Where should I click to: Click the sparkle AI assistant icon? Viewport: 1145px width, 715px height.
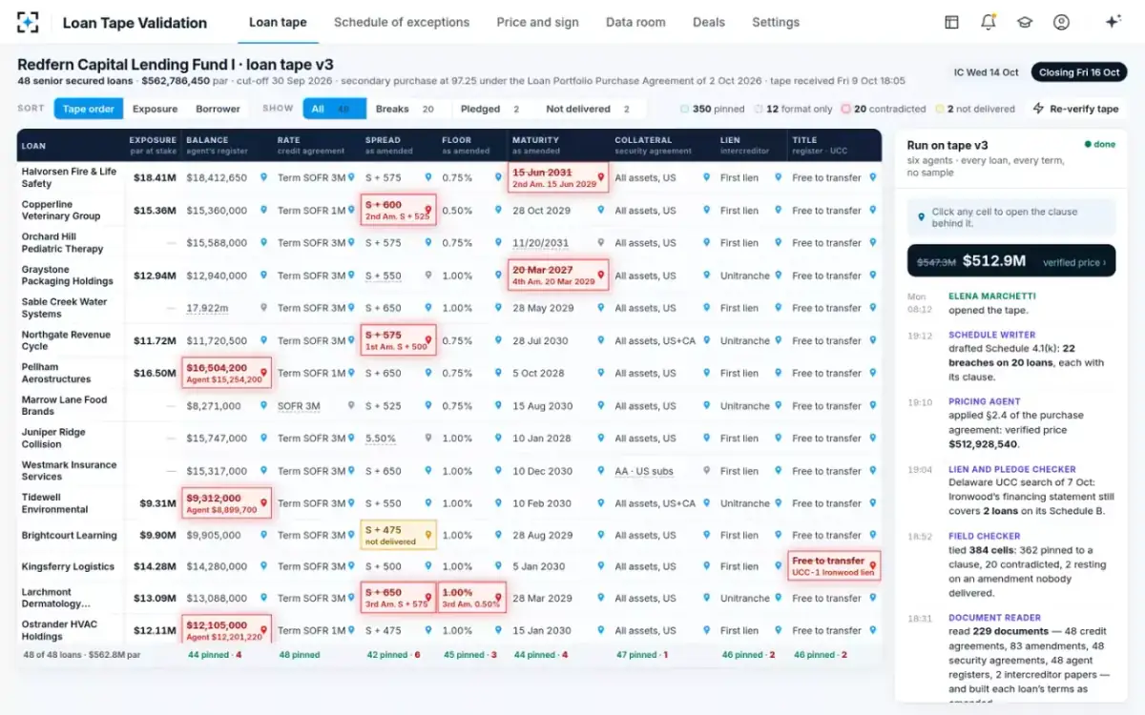pos(1112,22)
